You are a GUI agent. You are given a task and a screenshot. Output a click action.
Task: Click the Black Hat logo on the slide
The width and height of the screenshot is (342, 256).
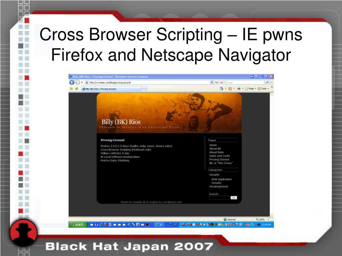click(24, 233)
